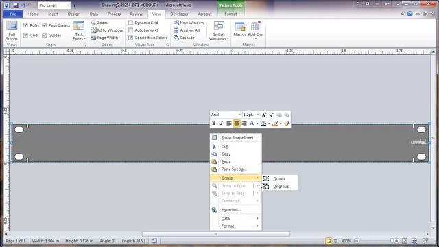Switch to the Home ribbon tab
The width and height of the screenshot is (439, 247).
pyautogui.click(x=34, y=14)
